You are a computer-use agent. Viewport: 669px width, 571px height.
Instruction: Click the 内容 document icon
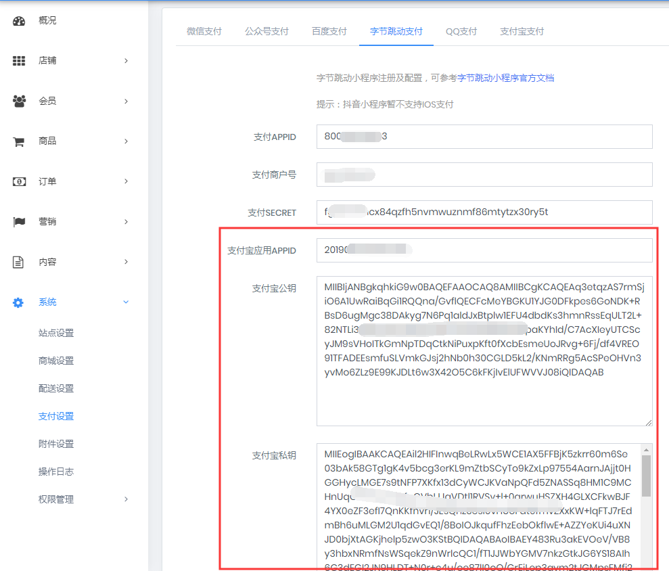pos(18,262)
